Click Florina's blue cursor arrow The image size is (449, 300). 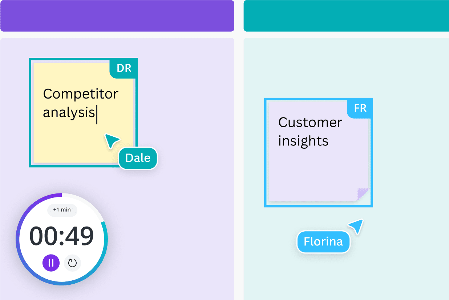[x=356, y=226]
